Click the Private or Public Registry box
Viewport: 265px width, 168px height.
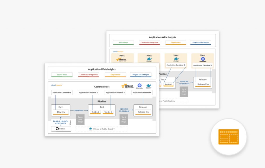tap(102, 129)
